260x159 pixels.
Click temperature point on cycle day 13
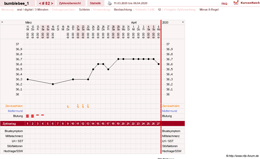pos(88,79)
